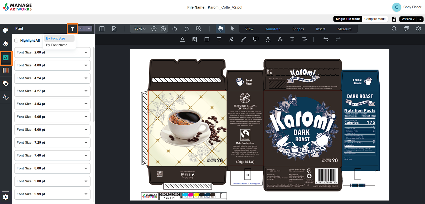Select the Font sidebar panel icon
Viewport: 425px width, 204px height.
[x=6, y=57]
